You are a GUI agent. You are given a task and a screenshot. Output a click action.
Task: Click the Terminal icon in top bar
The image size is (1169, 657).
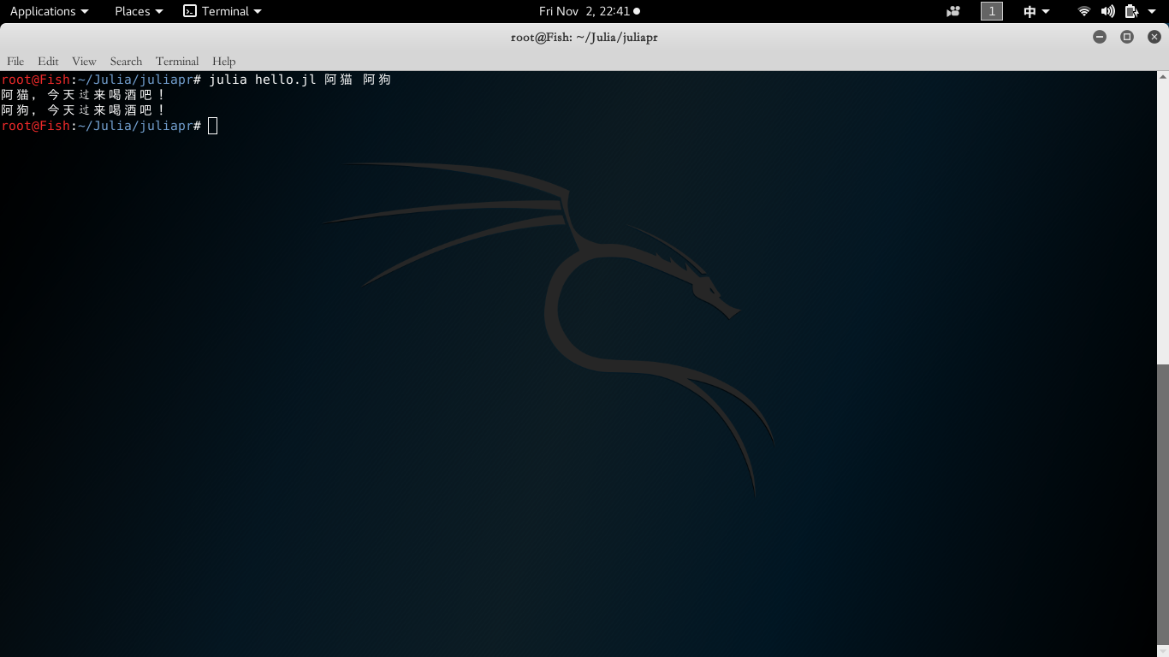point(190,11)
